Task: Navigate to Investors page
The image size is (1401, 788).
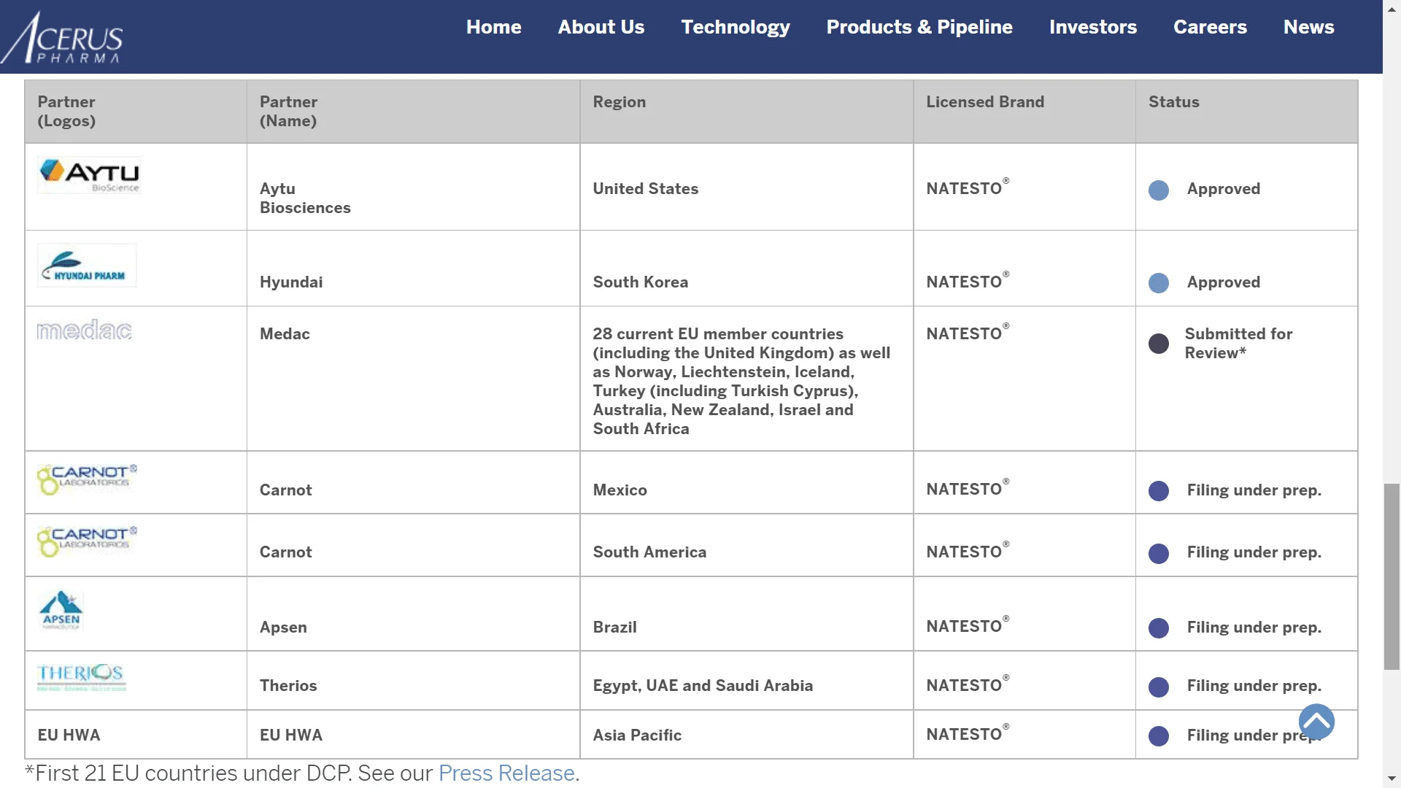Action: coord(1093,27)
